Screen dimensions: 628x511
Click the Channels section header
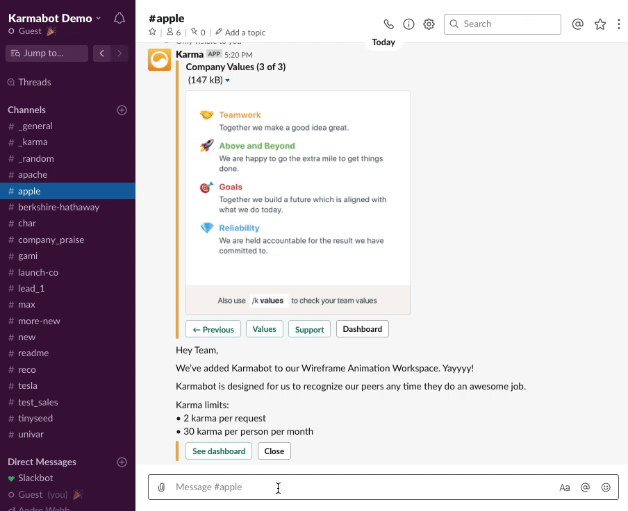[x=27, y=110]
